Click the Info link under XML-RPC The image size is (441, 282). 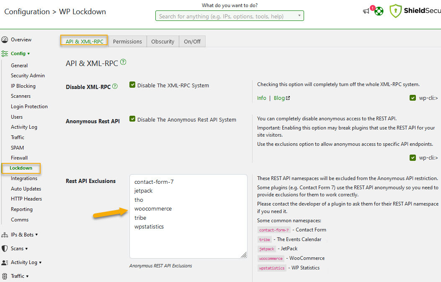coord(261,98)
